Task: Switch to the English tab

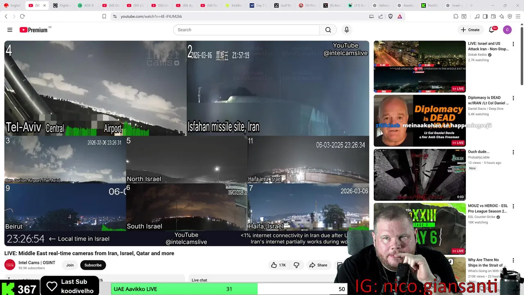Action: (x=13, y=5)
